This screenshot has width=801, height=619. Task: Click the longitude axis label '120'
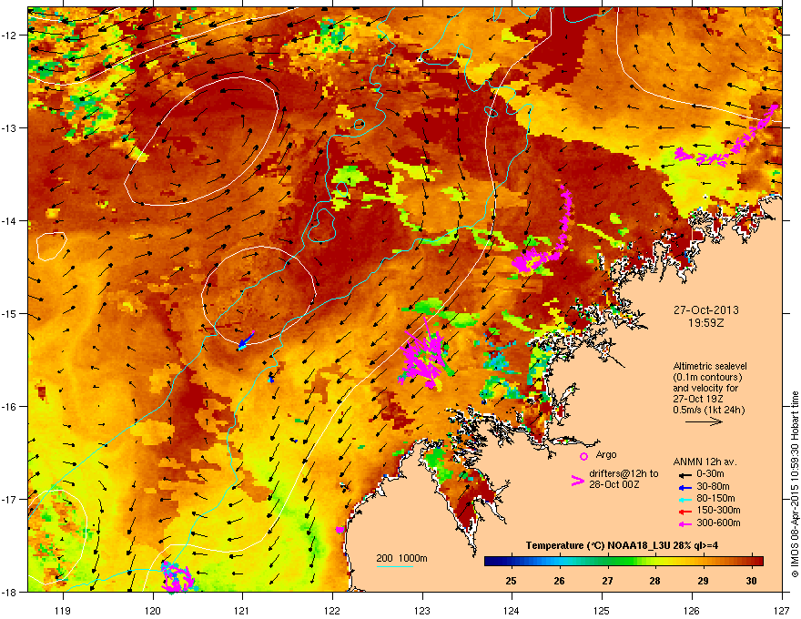pyautogui.click(x=153, y=610)
